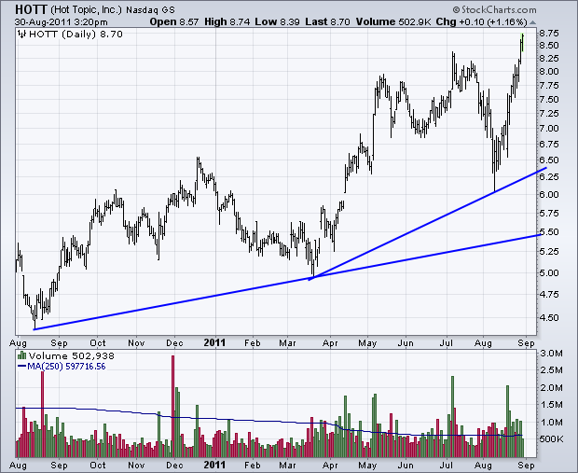Image resolution: width=578 pixels, height=473 pixels.
Task: Click the 4.50 price axis label
Action: pyautogui.click(x=549, y=318)
